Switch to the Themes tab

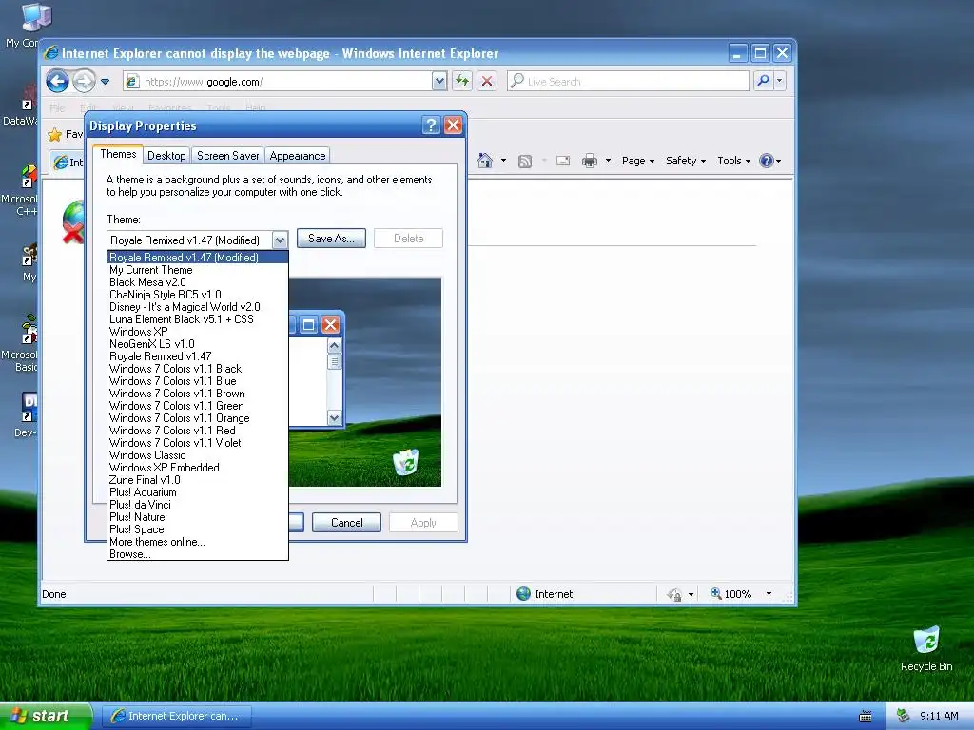pos(118,155)
